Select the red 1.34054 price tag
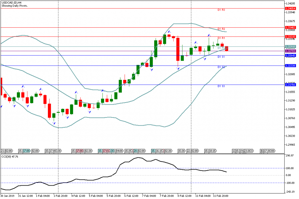 [291, 9]
